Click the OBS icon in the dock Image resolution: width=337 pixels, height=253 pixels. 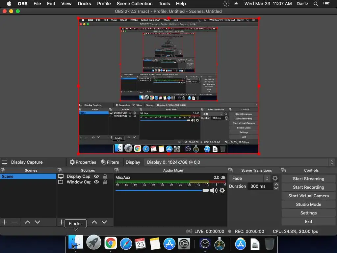pyautogui.click(x=205, y=244)
